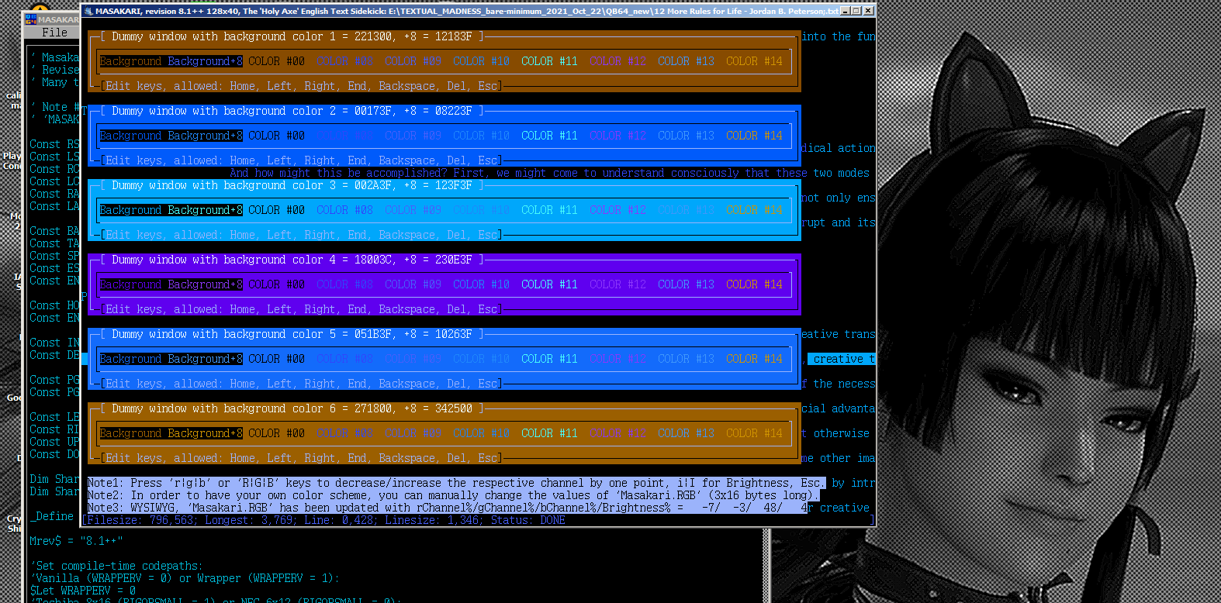Click highlighted 'creative t' text at right edge
This screenshot has width=1221, height=603.
pos(841,359)
